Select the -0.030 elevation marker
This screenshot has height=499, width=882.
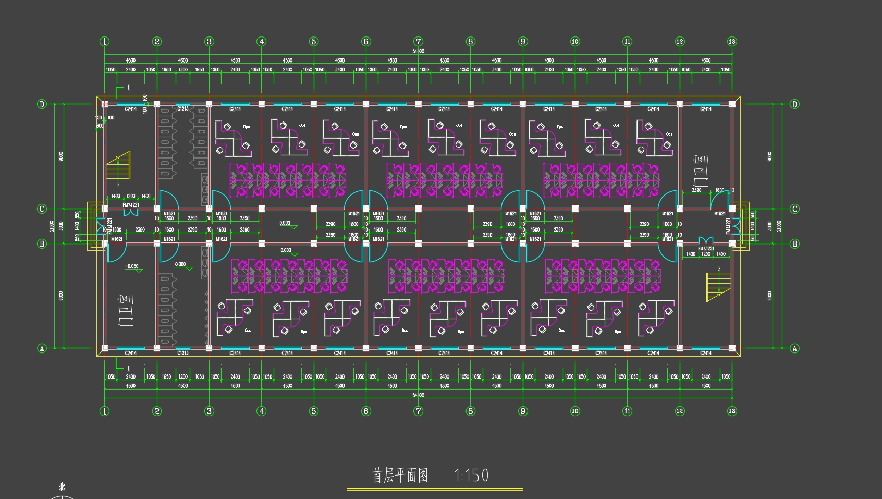[x=132, y=267]
